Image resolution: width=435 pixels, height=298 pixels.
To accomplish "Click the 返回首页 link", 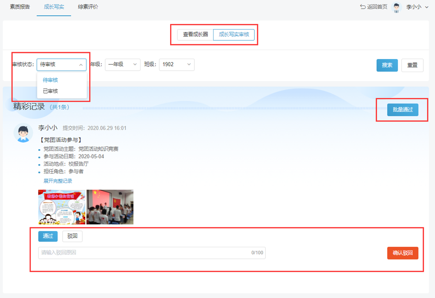I will pos(373,7).
